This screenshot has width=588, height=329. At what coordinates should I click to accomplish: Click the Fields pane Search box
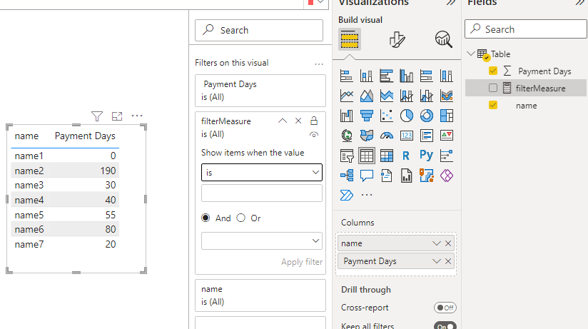[525, 29]
